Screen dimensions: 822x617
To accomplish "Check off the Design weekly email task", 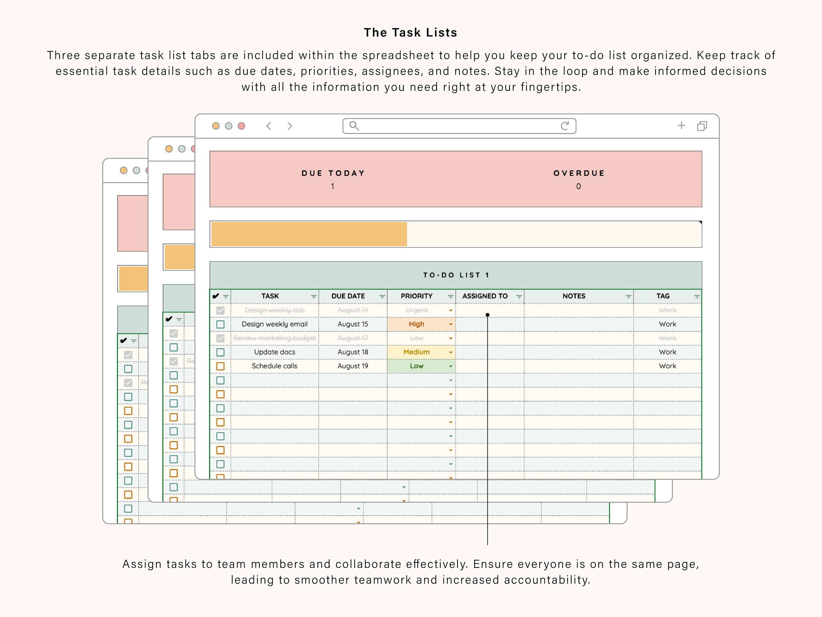I will point(220,324).
